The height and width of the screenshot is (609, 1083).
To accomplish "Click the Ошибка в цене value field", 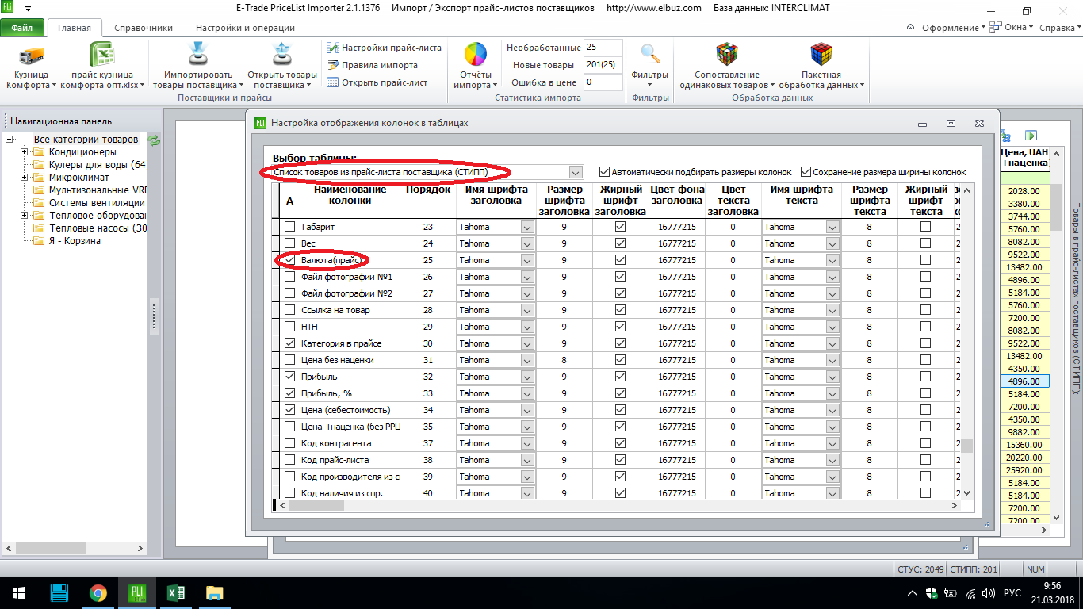I will click(603, 82).
